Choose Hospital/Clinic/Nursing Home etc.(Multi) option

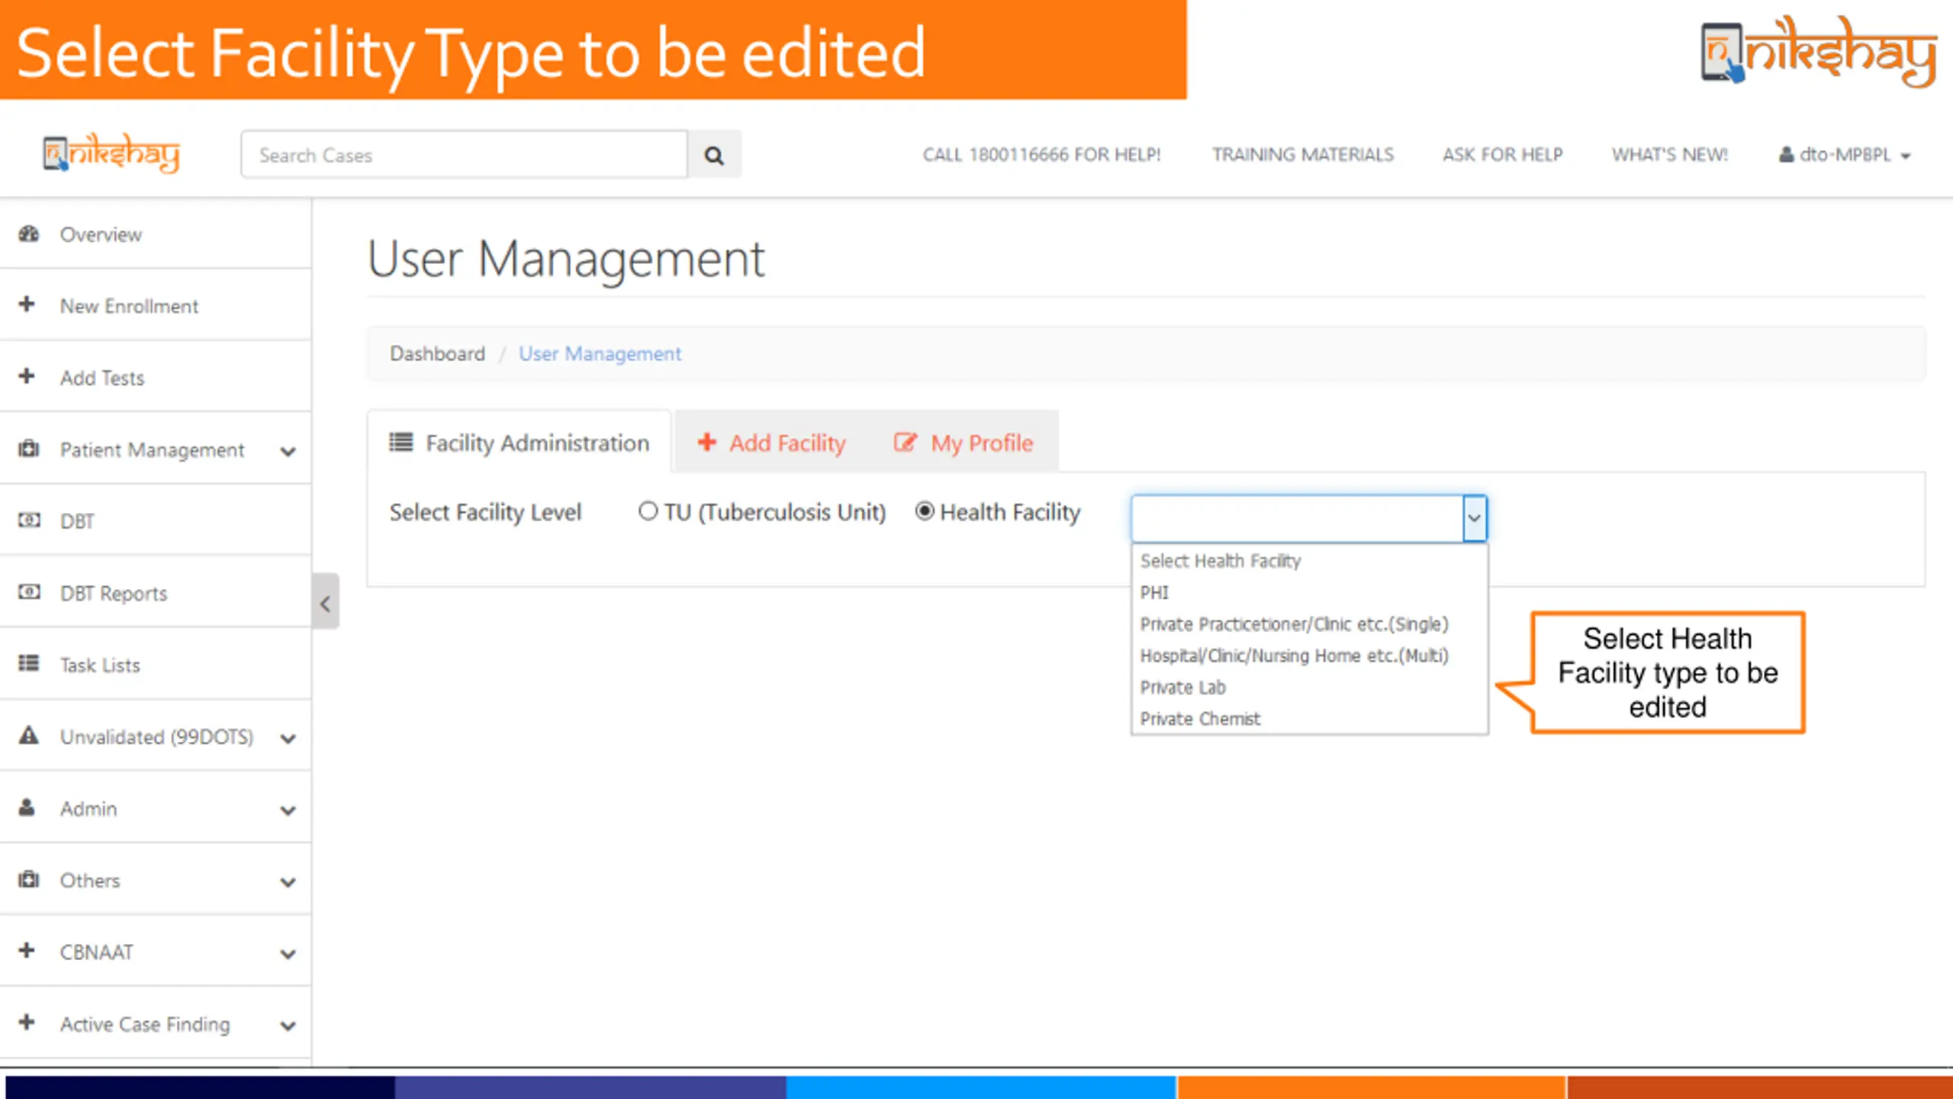coord(1309,656)
